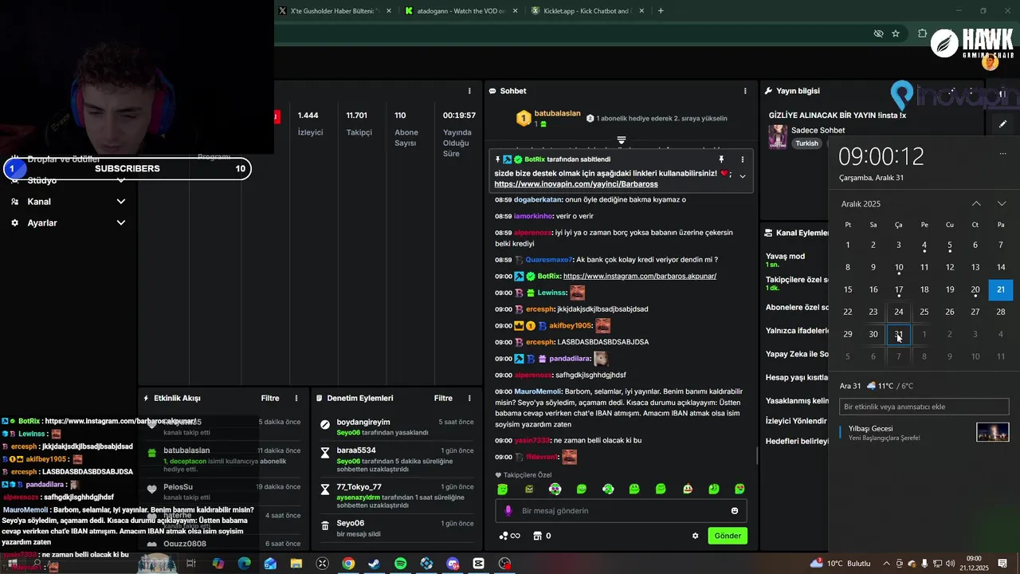This screenshot has height=574, width=1020.
Task: Click batubalaslan in activity feed
Action: [x=186, y=450]
